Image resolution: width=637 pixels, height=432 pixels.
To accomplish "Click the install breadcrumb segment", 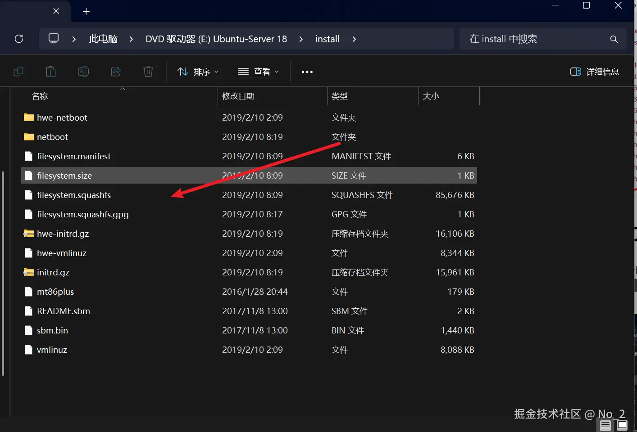I will point(328,39).
